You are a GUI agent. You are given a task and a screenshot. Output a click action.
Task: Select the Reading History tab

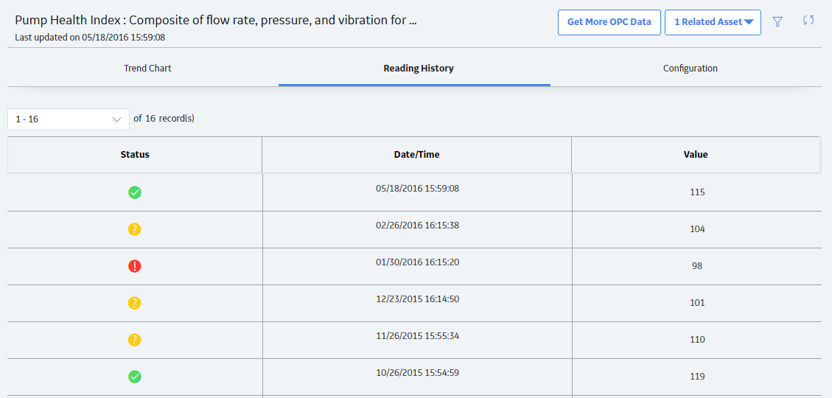419,69
